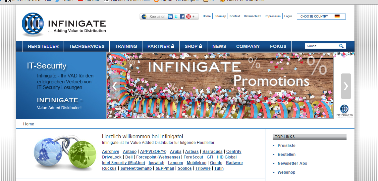The image size is (378, 181).
Task: Show more social networks via '+...'
Action: [x=195, y=17]
